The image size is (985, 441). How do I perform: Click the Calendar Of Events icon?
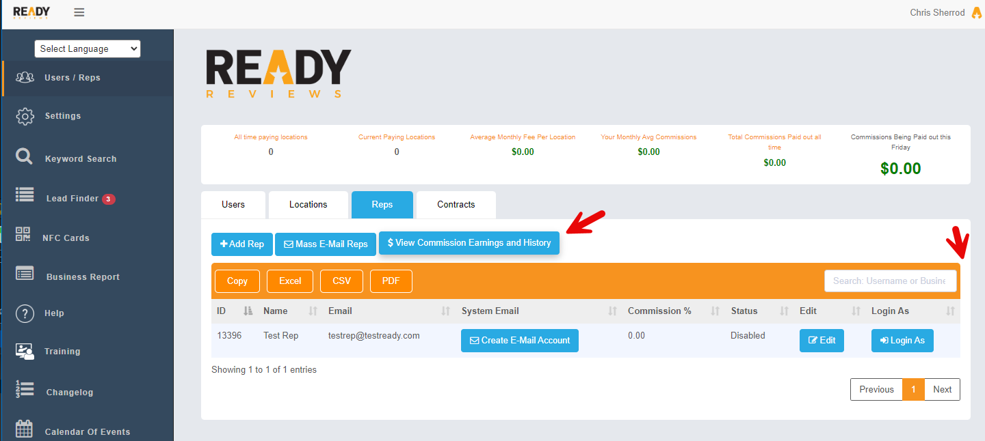(x=25, y=429)
